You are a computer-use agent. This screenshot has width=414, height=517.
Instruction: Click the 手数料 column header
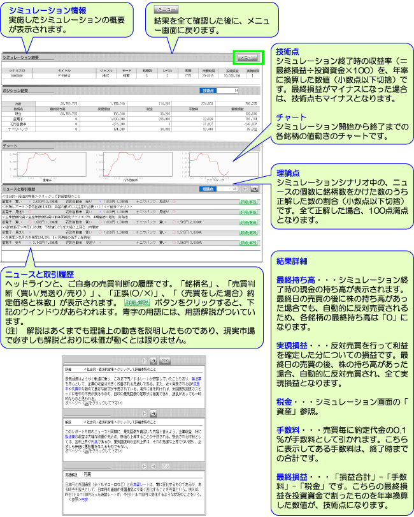point(193,109)
